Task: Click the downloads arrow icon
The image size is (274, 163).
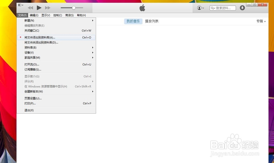Action: 242,8
